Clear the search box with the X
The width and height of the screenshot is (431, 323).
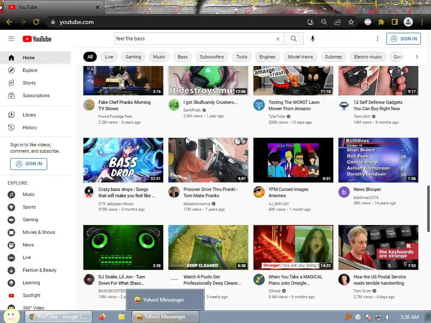[278, 39]
